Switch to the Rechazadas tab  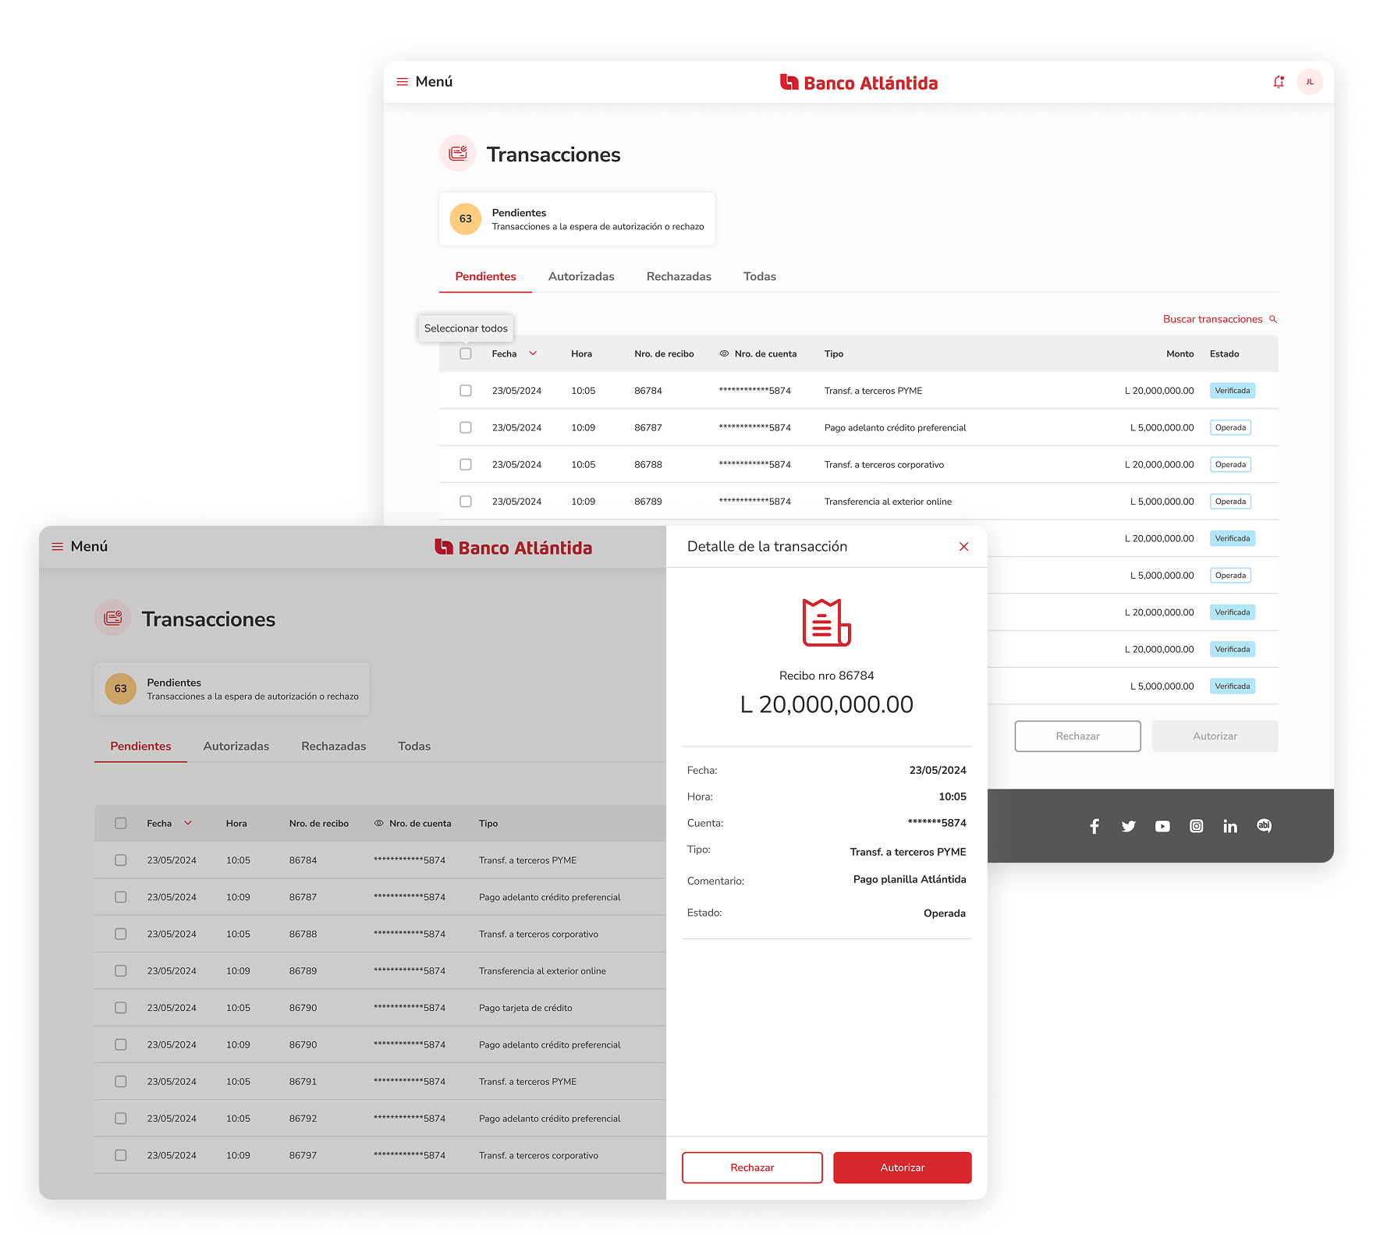click(x=679, y=276)
